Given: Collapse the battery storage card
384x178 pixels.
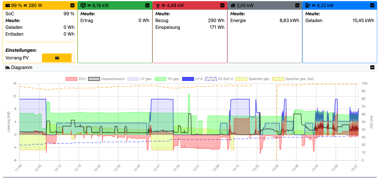Looking at the screenshot, I should [72, 5].
